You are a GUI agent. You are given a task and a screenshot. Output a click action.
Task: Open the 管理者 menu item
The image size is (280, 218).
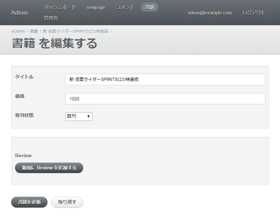point(51,18)
